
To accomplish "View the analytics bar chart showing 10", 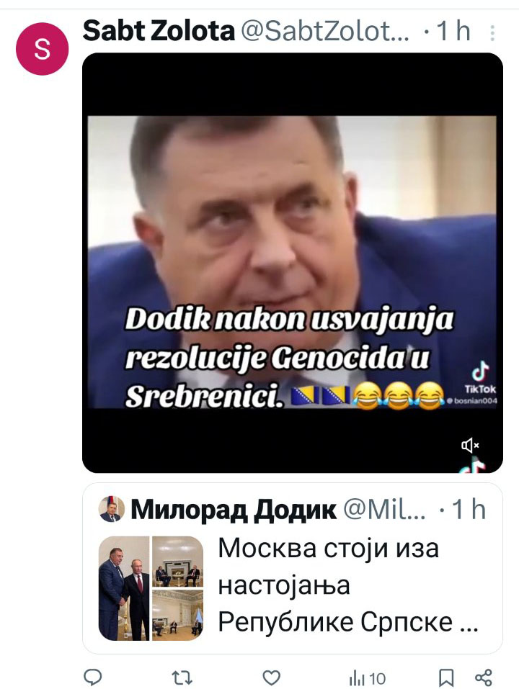I will pyautogui.click(x=367, y=678).
